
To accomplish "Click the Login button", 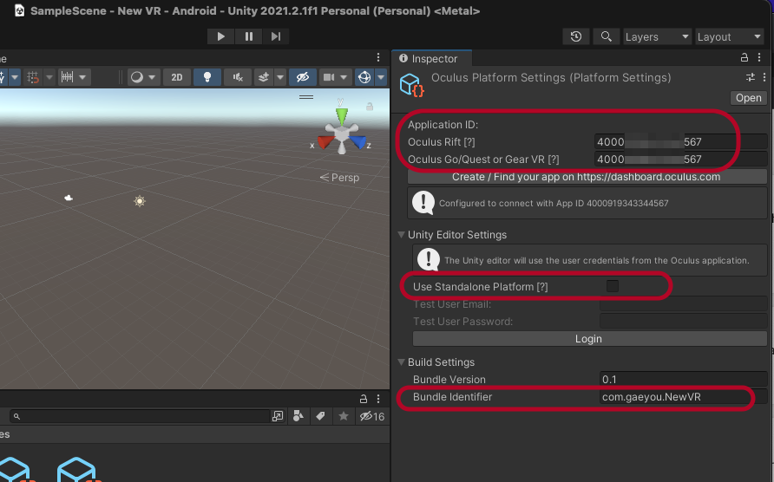I will [589, 339].
